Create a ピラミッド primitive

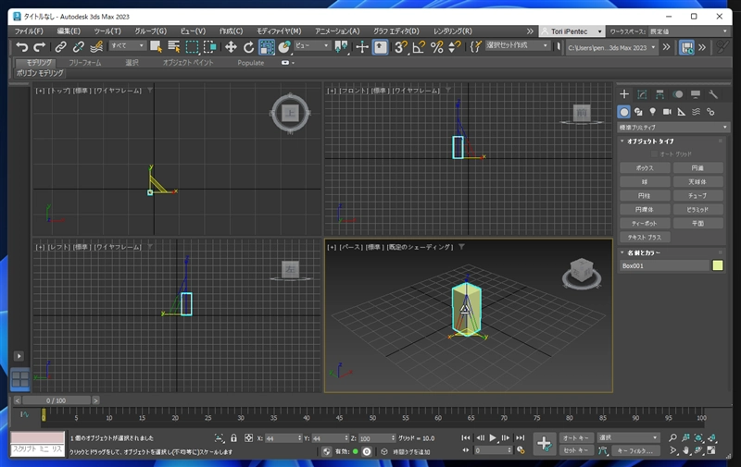697,209
